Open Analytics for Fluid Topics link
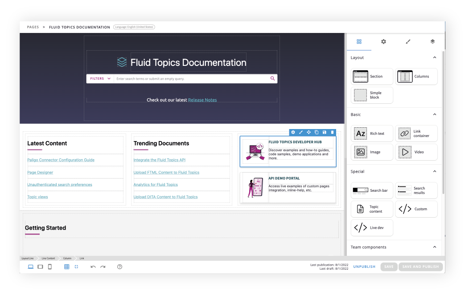 (156, 185)
